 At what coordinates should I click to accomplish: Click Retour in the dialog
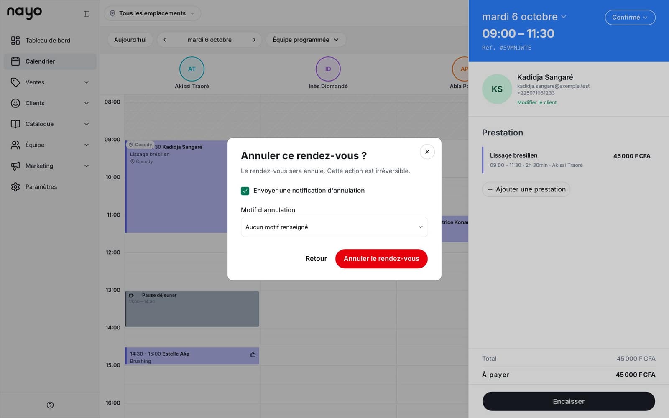tap(316, 259)
